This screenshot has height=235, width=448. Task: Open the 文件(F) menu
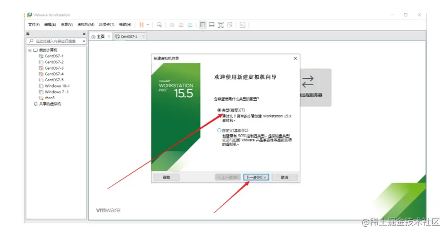coord(34,24)
